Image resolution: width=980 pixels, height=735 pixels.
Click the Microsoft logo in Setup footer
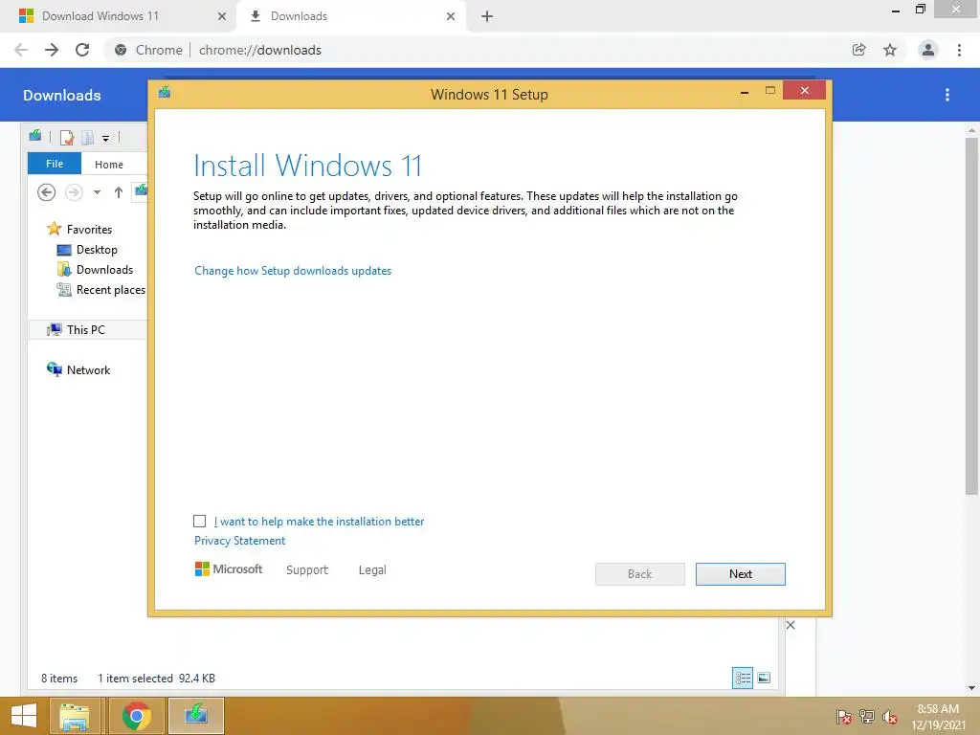[229, 569]
